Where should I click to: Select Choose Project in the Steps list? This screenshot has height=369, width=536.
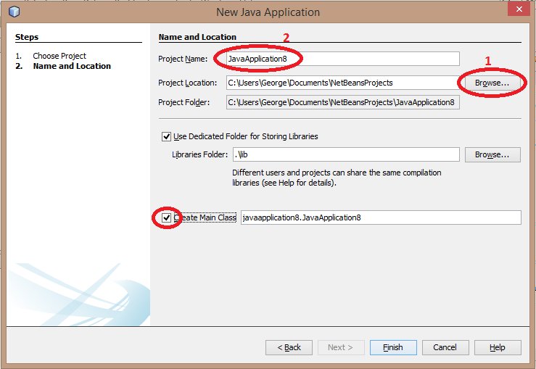[x=59, y=56]
